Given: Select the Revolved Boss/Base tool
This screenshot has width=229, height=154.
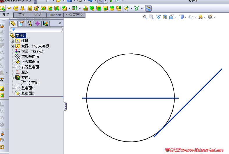Looking at the screenshot, I should tap(9, 8).
